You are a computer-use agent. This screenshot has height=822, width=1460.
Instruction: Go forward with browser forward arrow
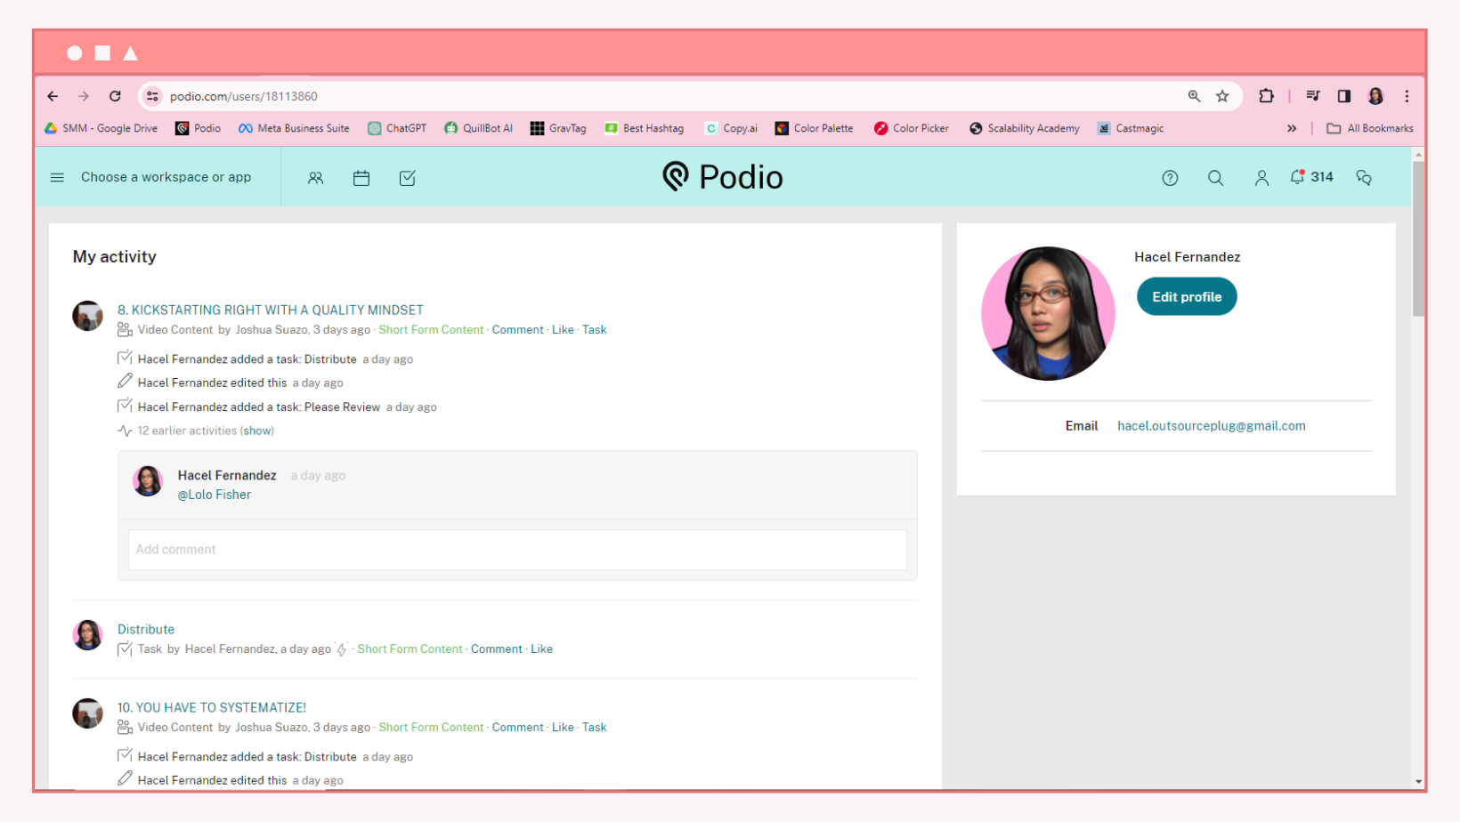coord(84,96)
